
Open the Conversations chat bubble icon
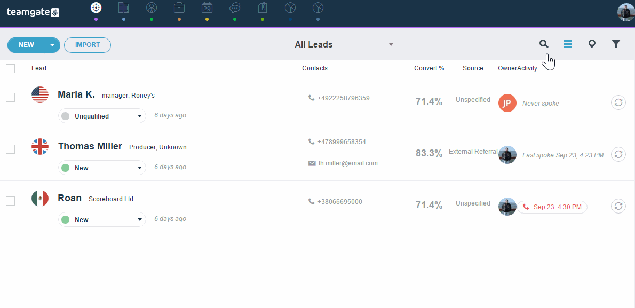(x=235, y=7)
